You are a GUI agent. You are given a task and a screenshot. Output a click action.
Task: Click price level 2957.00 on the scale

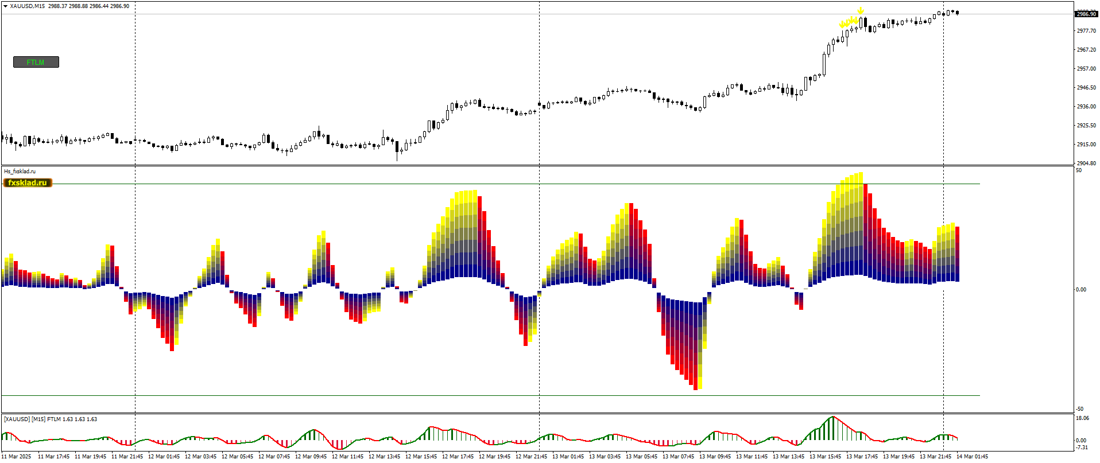pos(1086,69)
